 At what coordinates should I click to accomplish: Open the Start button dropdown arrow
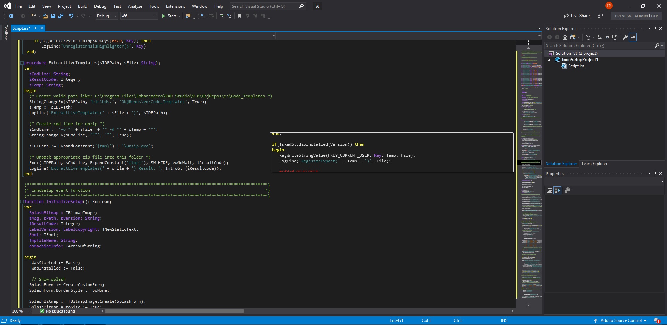[x=179, y=16]
